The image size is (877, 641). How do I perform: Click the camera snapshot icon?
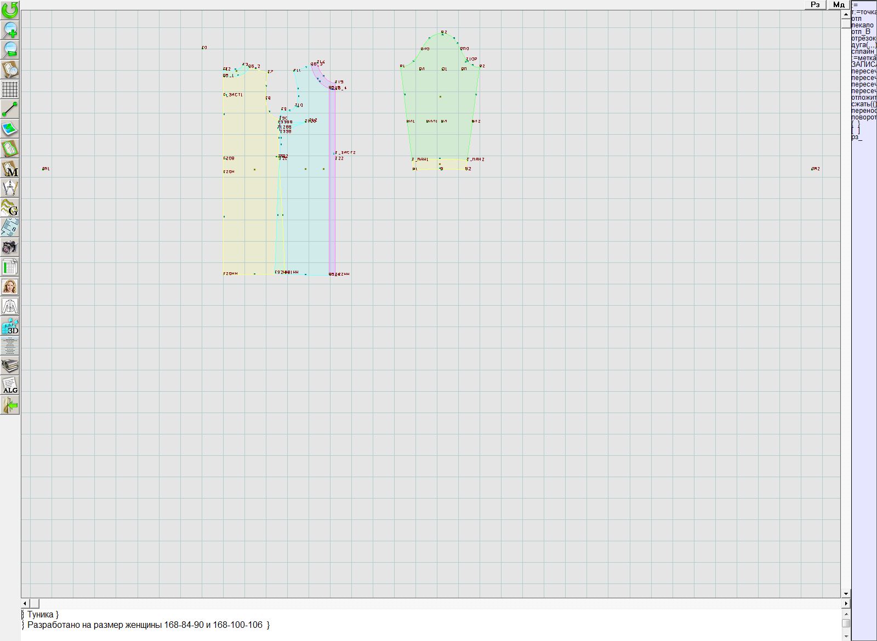coord(10,247)
